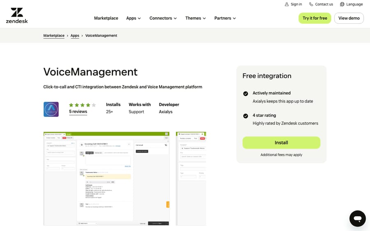
Task: Open the second partially visible screenshot thumbnail
Action: click(x=191, y=178)
